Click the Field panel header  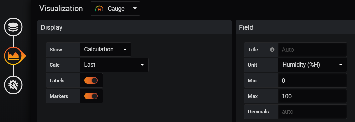[x=295, y=27]
